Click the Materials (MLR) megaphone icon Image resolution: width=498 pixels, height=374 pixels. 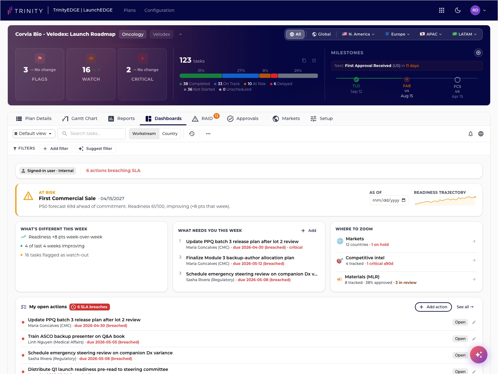point(340,279)
